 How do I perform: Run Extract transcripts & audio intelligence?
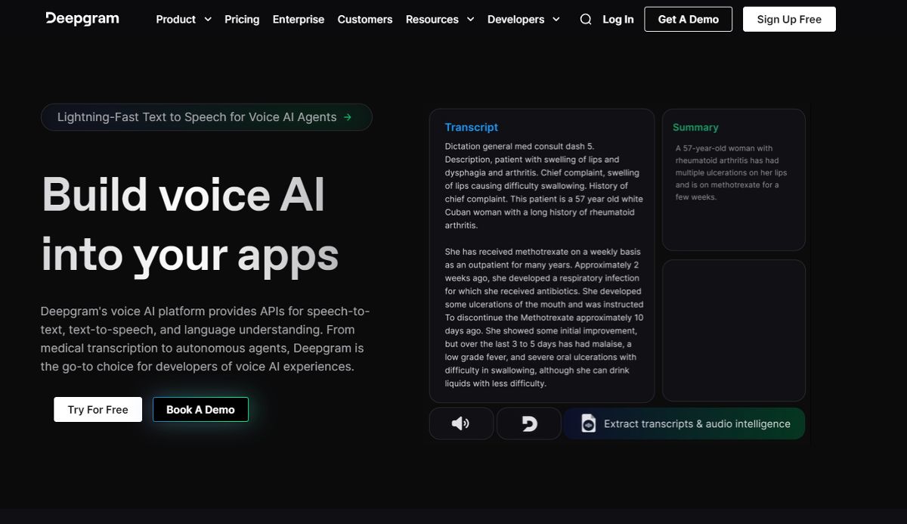[x=684, y=423]
